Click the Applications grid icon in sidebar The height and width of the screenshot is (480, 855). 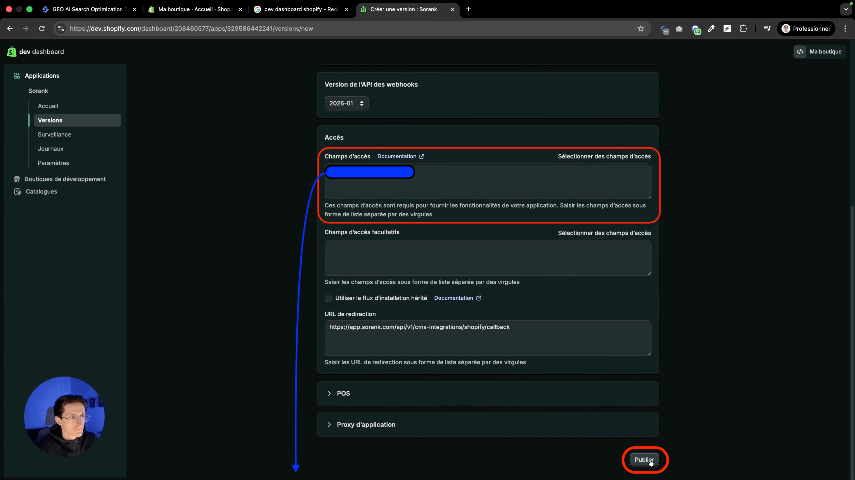coord(17,76)
